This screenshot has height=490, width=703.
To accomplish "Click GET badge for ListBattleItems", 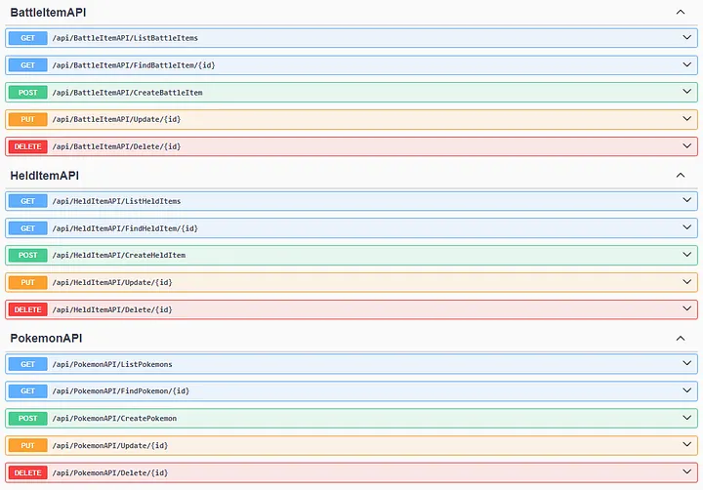I will (27, 38).
